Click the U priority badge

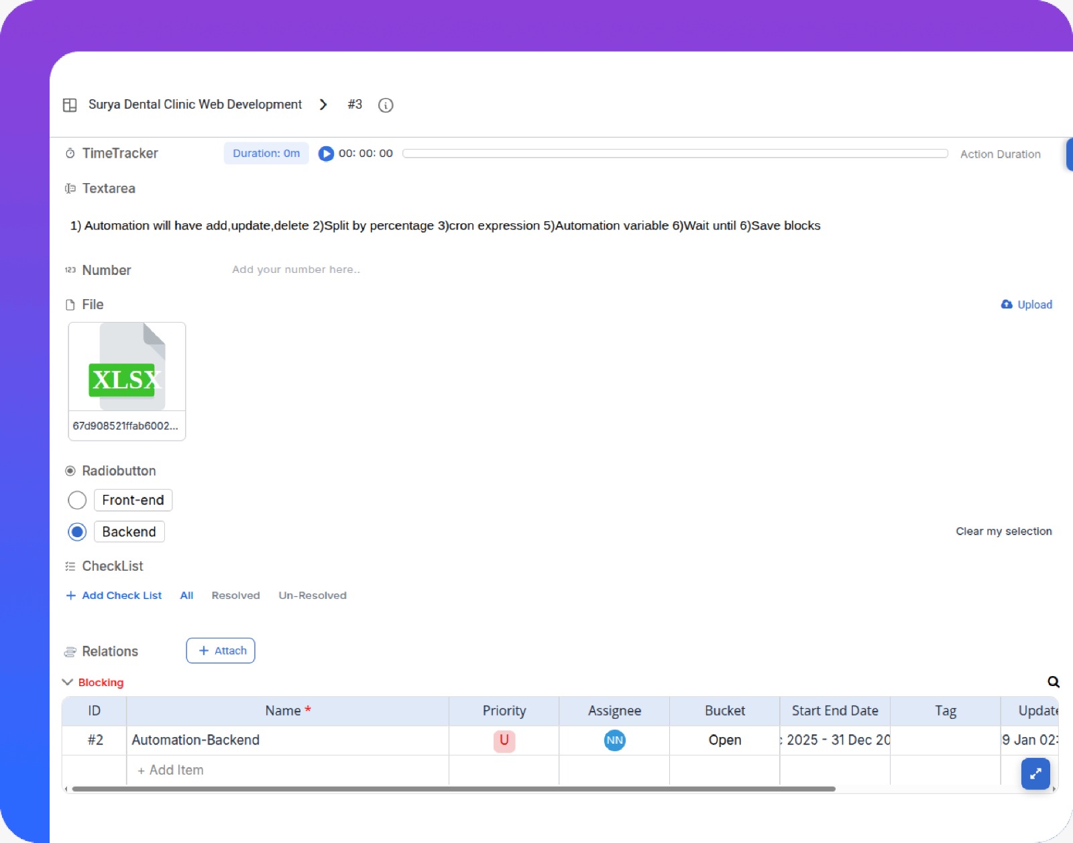[x=504, y=740]
